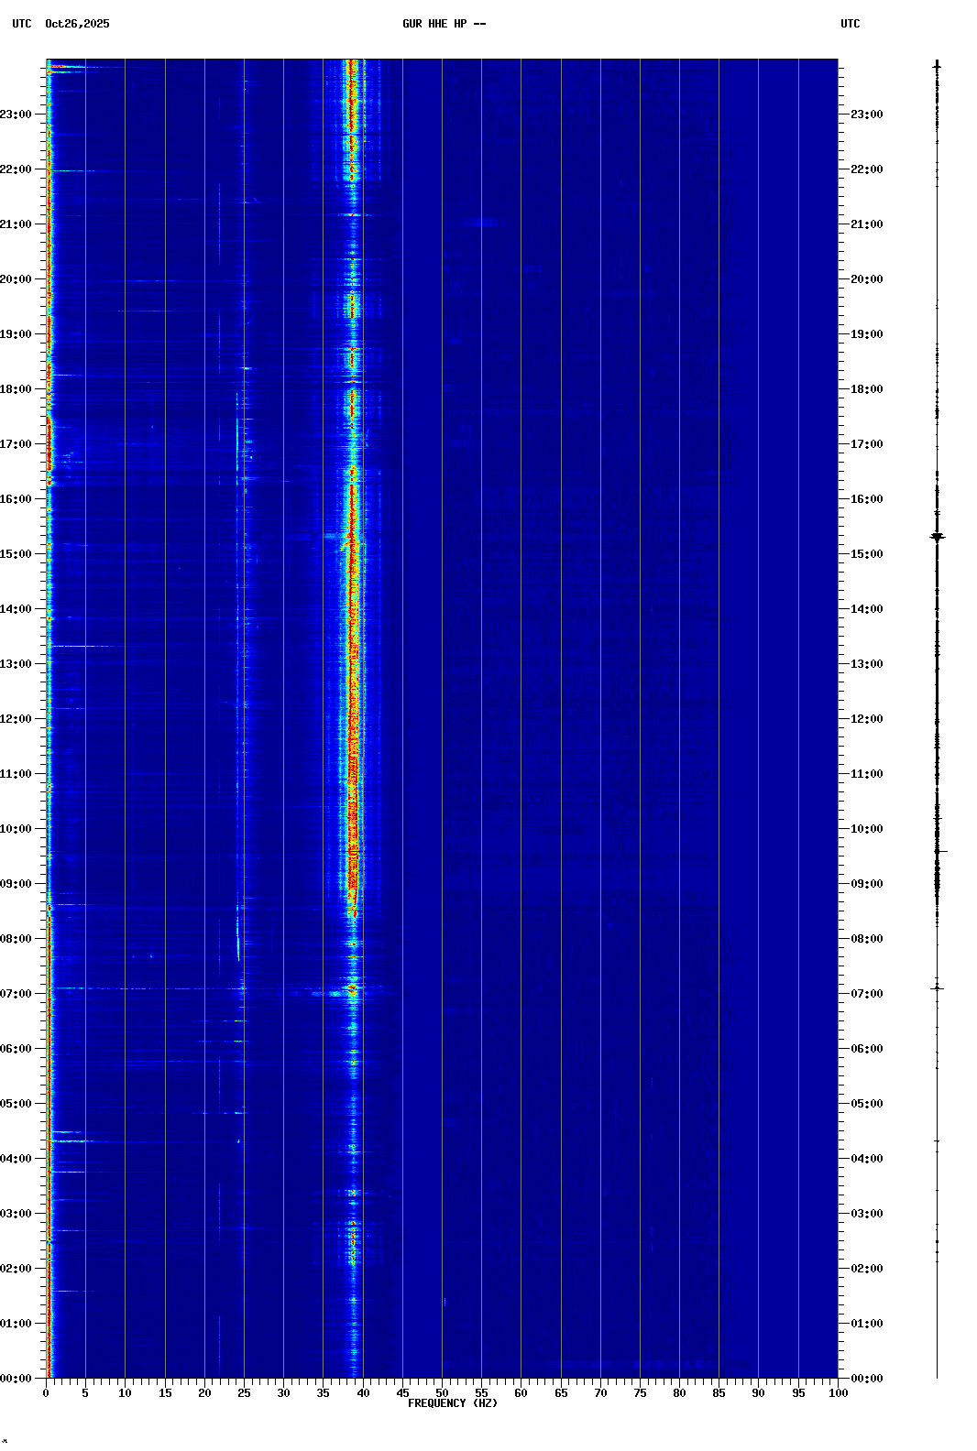Select the 15:00 time label on right axis
Viewport: 977px width, 1451px height.
866,554
